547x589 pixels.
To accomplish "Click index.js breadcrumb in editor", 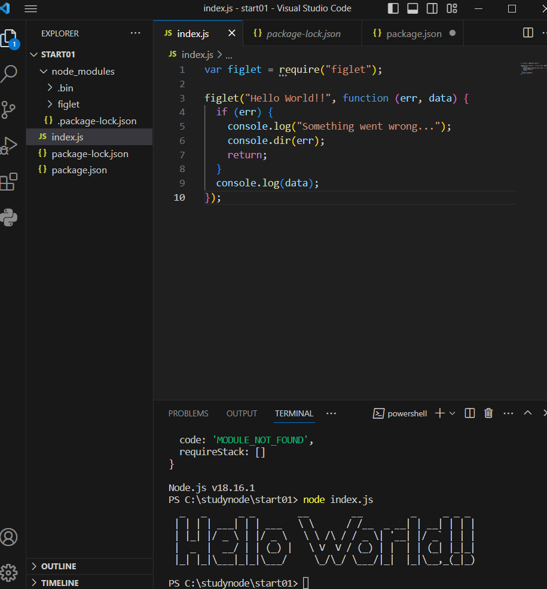I will point(197,54).
